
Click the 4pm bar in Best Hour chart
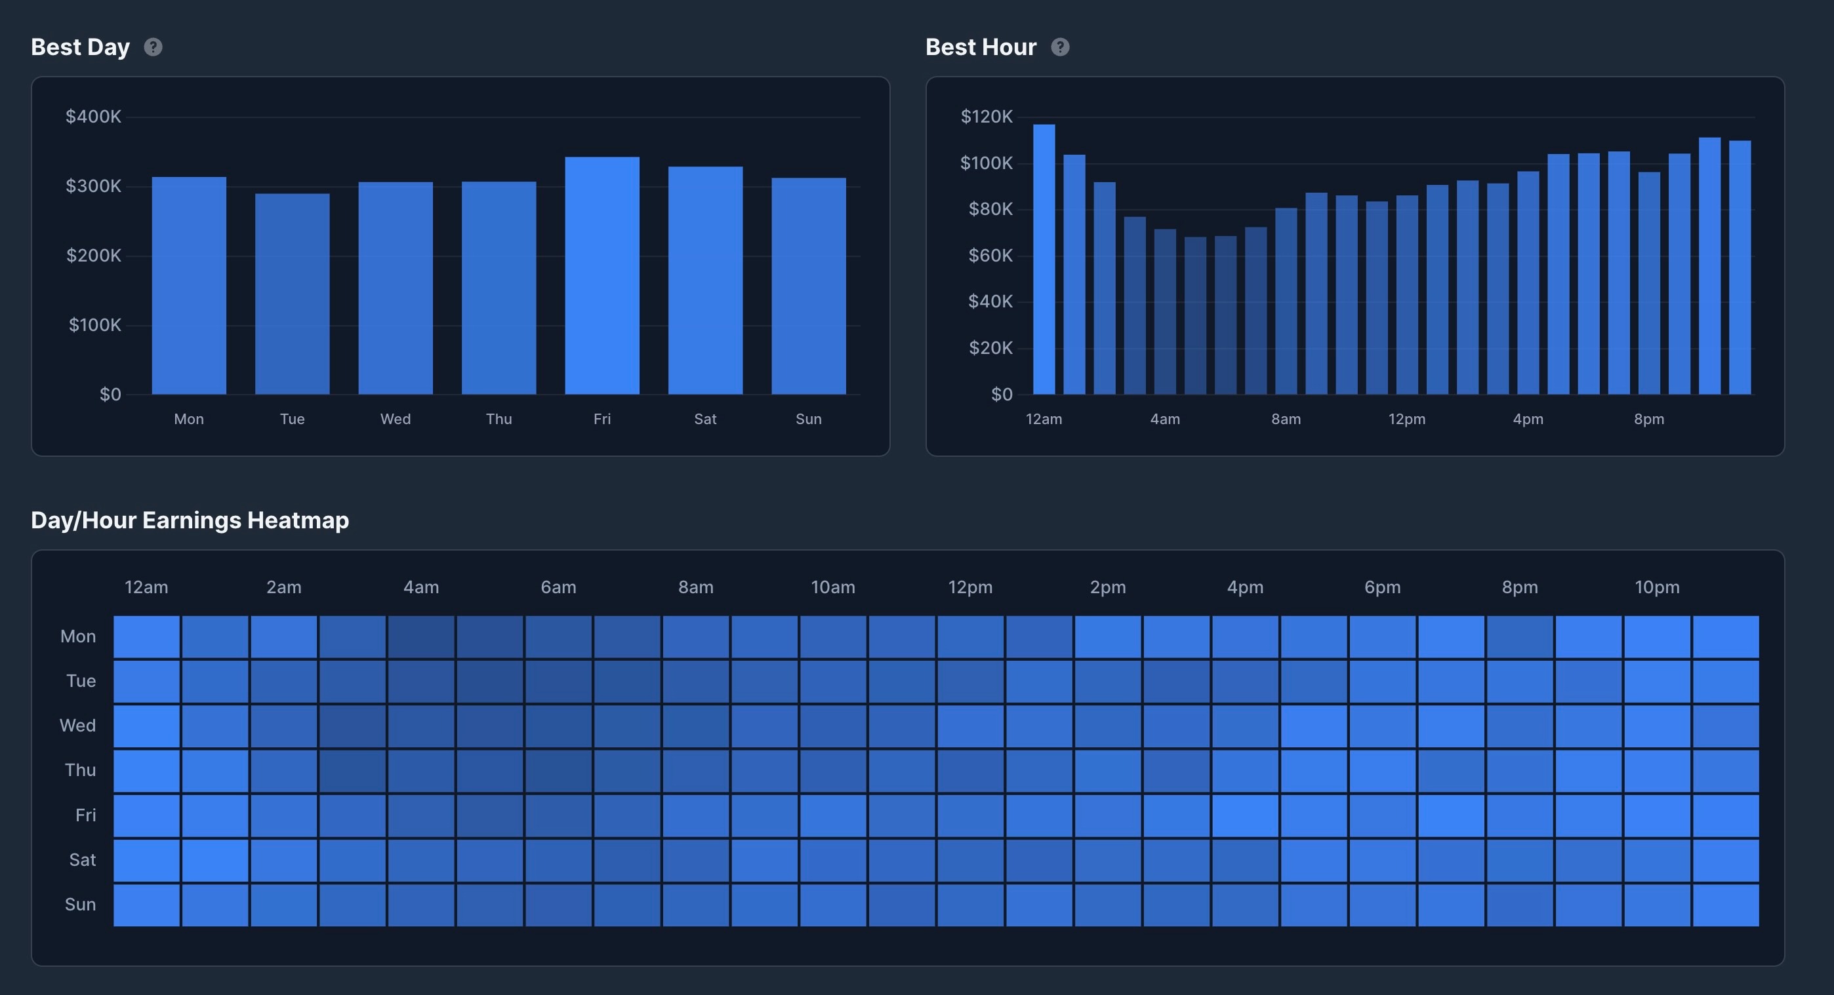click(1528, 283)
